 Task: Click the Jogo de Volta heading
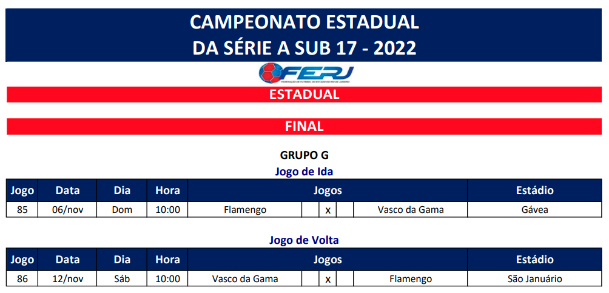pyautogui.click(x=304, y=240)
